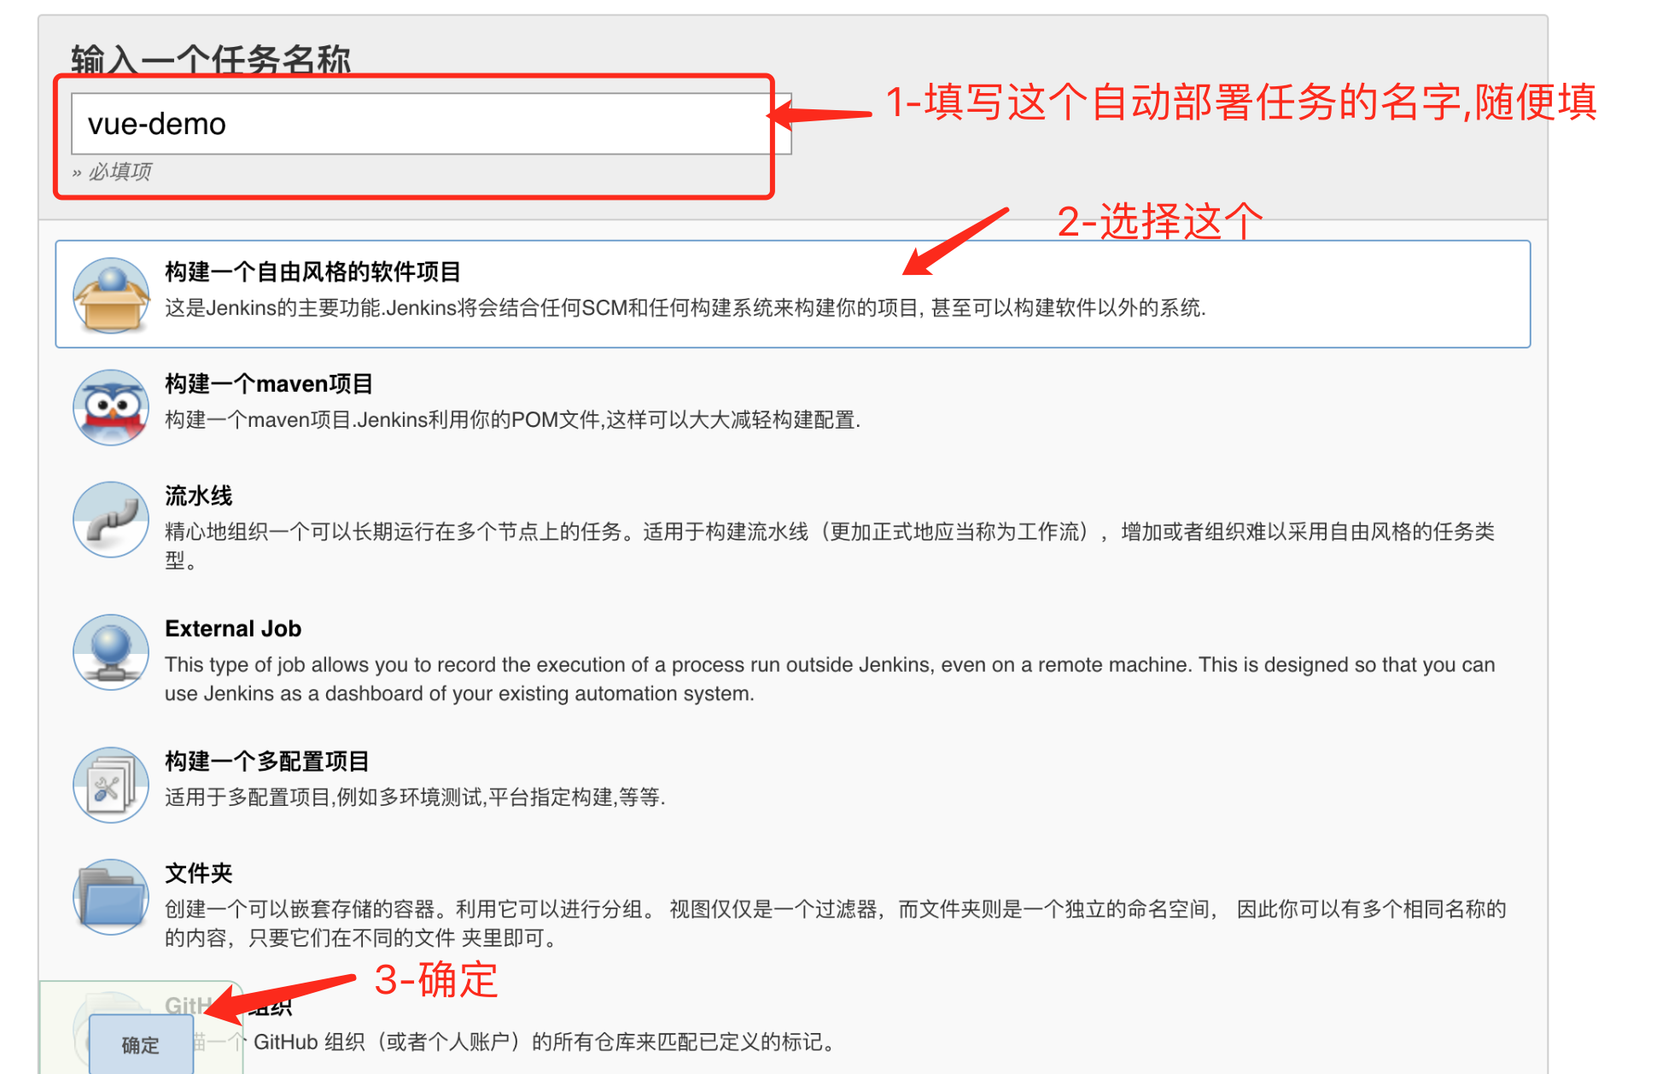The width and height of the screenshot is (1680, 1074).
Task: Click the freestyle project box icon
Action: pos(111,295)
